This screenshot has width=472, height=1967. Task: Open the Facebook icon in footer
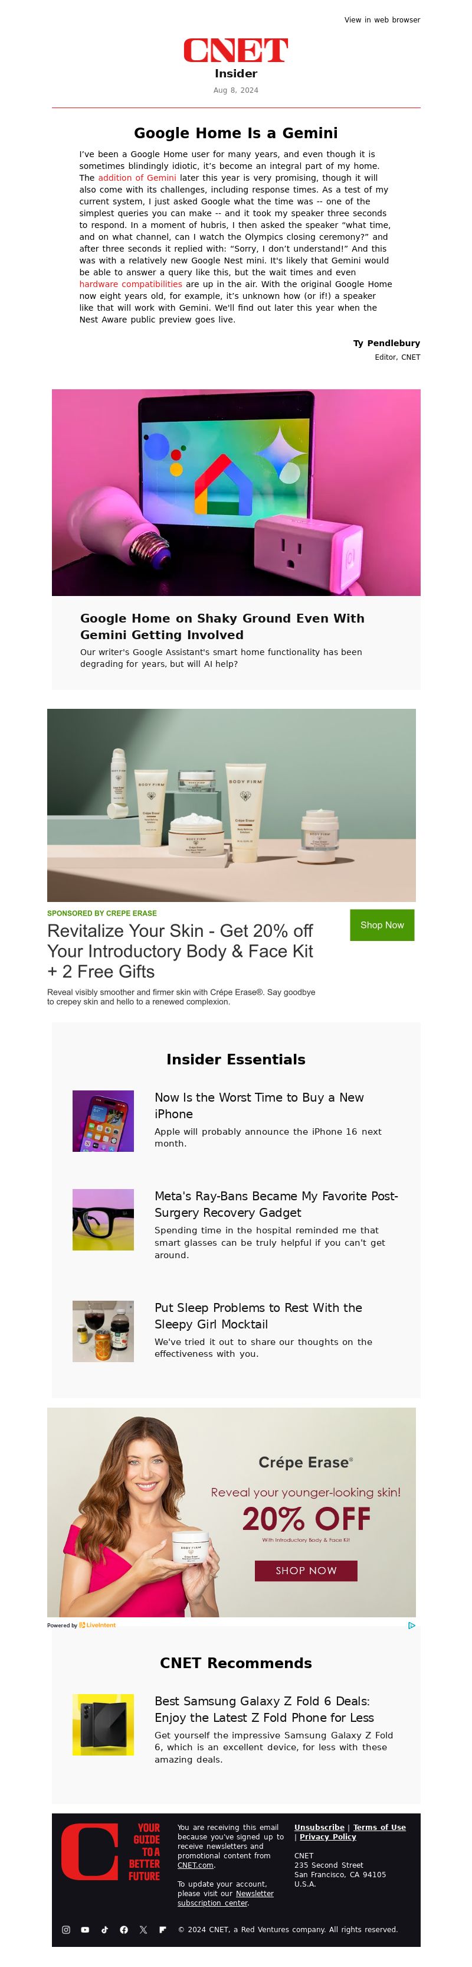123,1930
